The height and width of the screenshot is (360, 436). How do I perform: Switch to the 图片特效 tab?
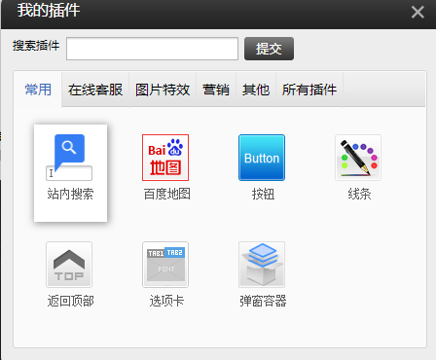163,90
